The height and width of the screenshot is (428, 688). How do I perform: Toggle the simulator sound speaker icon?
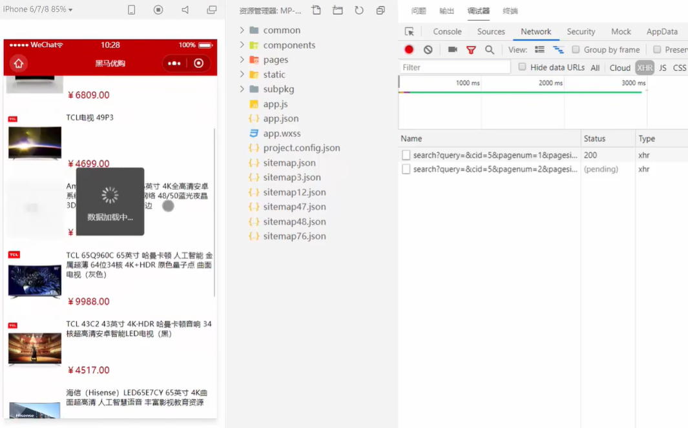[185, 10]
